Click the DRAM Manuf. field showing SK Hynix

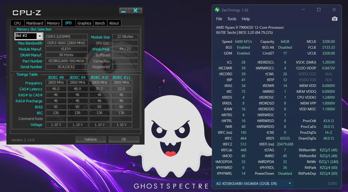tap(66, 55)
